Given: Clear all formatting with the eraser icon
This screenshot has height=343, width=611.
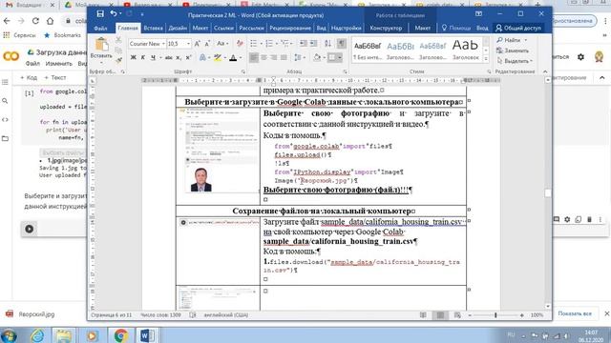Looking at the screenshot, I should pos(240,44).
